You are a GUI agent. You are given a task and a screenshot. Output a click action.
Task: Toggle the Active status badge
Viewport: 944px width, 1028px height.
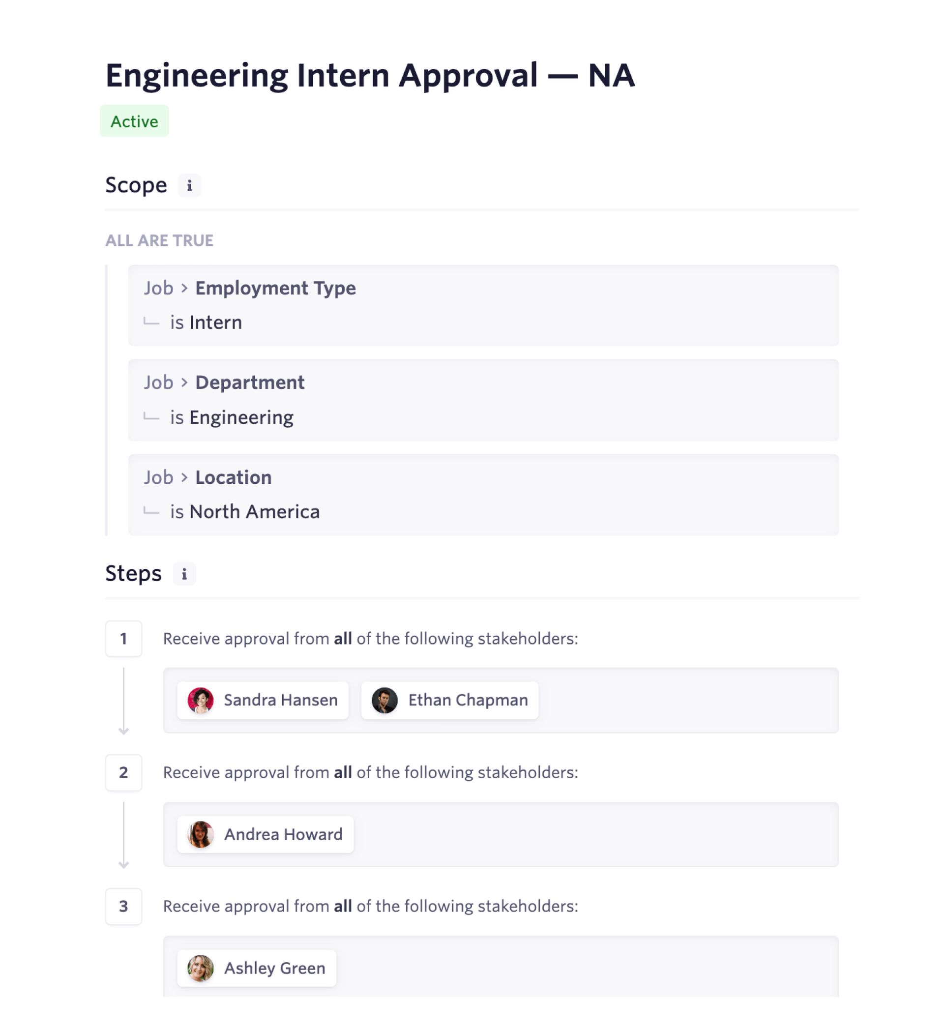[x=134, y=121]
